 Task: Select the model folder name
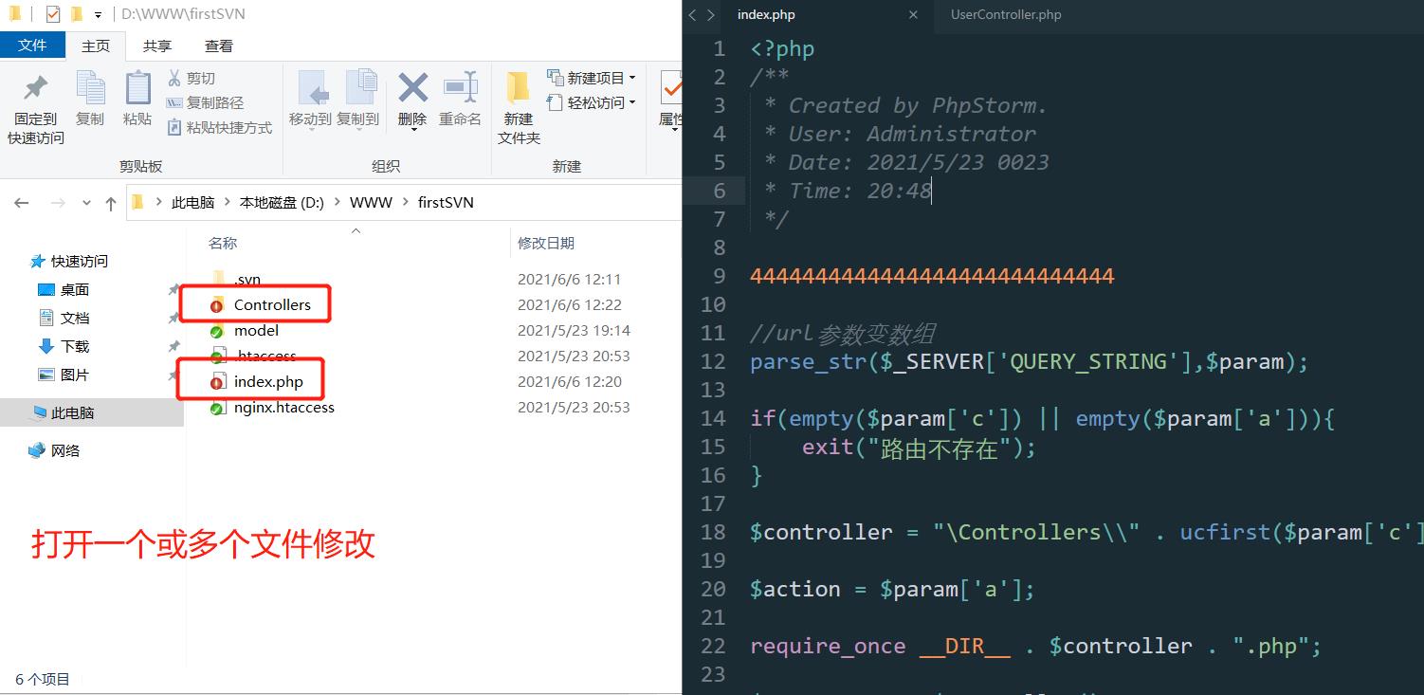click(x=256, y=330)
